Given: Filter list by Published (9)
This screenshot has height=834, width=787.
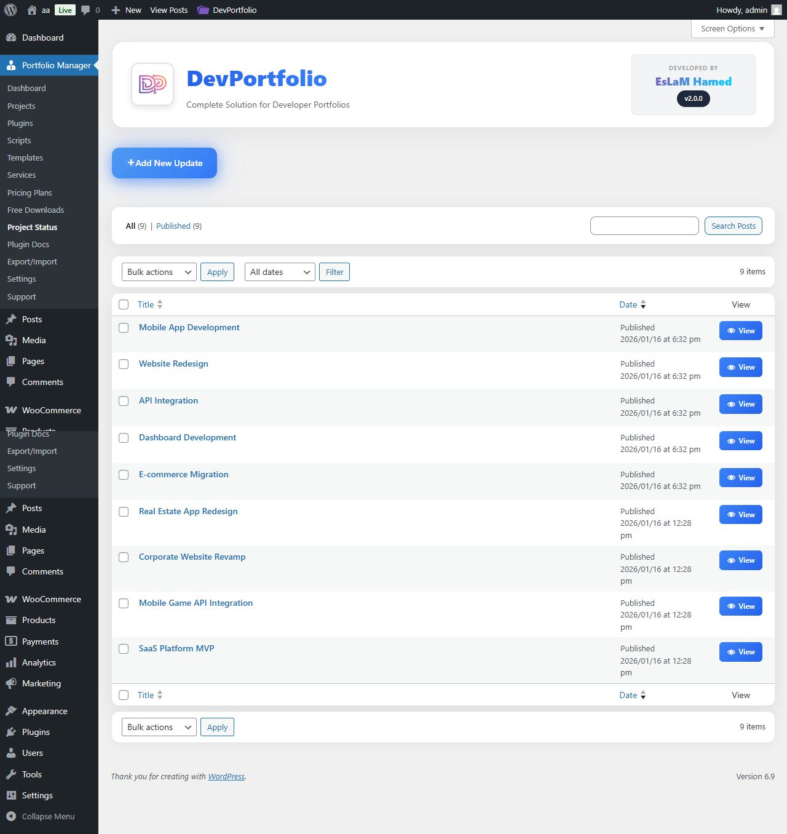Looking at the screenshot, I should click(179, 226).
